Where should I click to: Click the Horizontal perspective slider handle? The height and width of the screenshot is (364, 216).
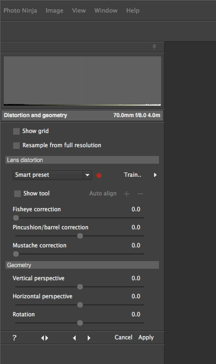tap(80, 305)
